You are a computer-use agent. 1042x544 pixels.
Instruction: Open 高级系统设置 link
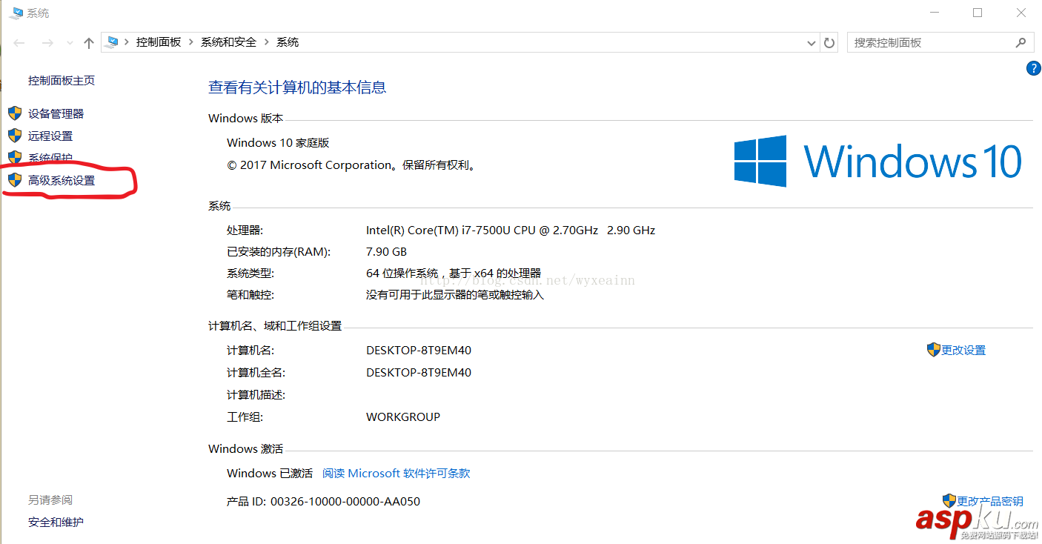62,180
